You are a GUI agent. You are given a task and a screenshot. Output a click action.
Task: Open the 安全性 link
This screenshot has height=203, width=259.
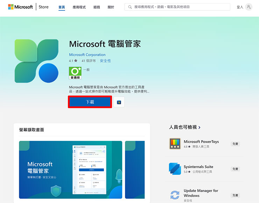click(x=105, y=61)
